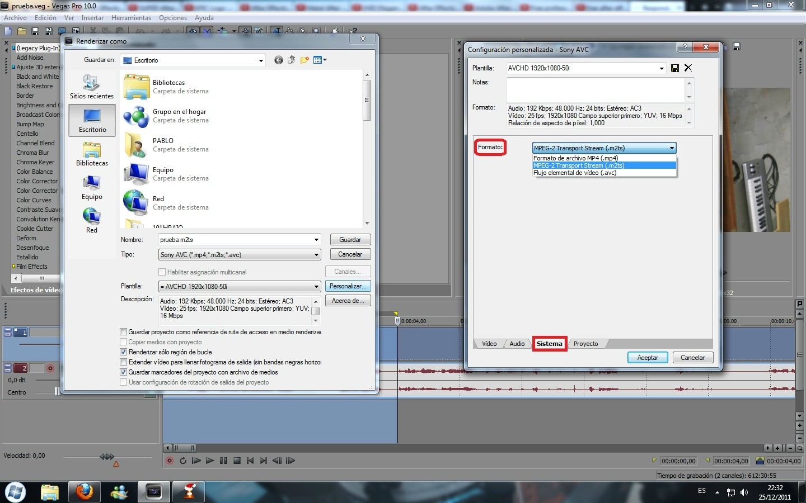
Task: Expand the Nombre filename dropdown
Action: pos(316,240)
